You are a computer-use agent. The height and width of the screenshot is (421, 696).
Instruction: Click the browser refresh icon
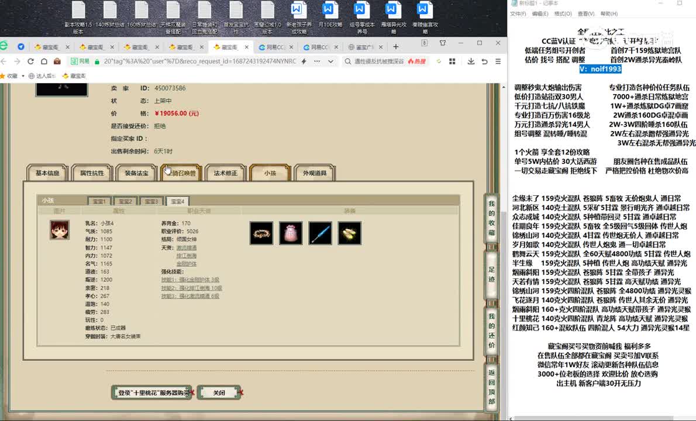30,61
